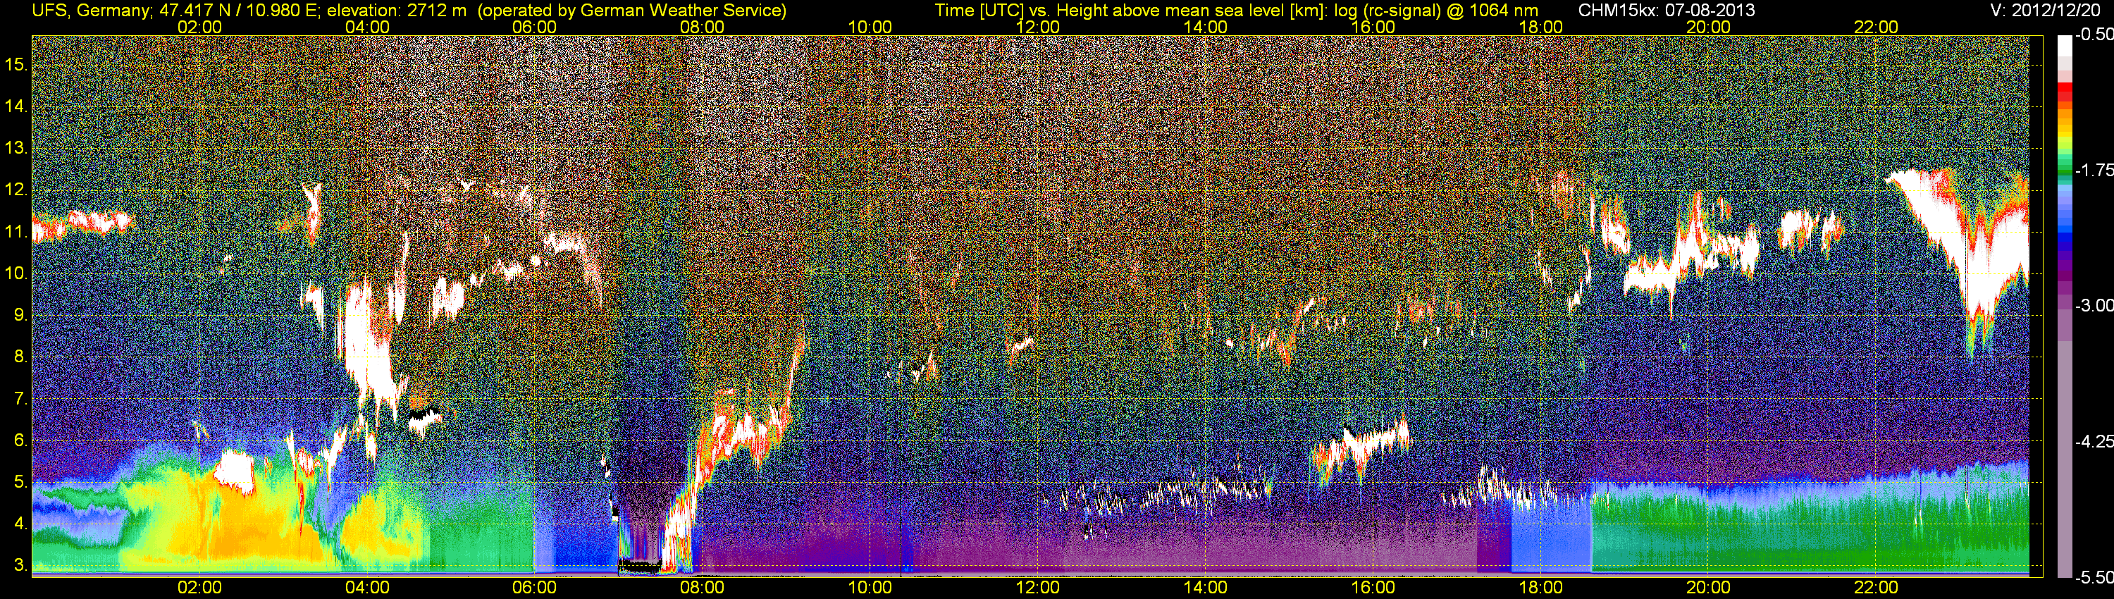Click the color scale value -0.50
This screenshot has width=2114, height=599.
pos(2094,35)
